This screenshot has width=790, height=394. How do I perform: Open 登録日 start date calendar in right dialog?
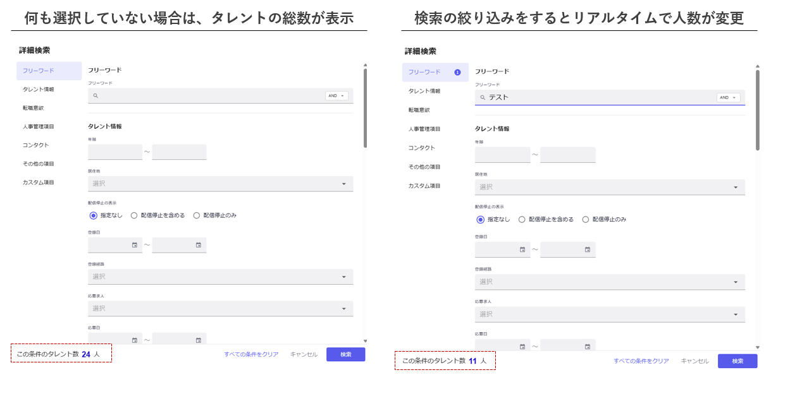(x=522, y=250)
